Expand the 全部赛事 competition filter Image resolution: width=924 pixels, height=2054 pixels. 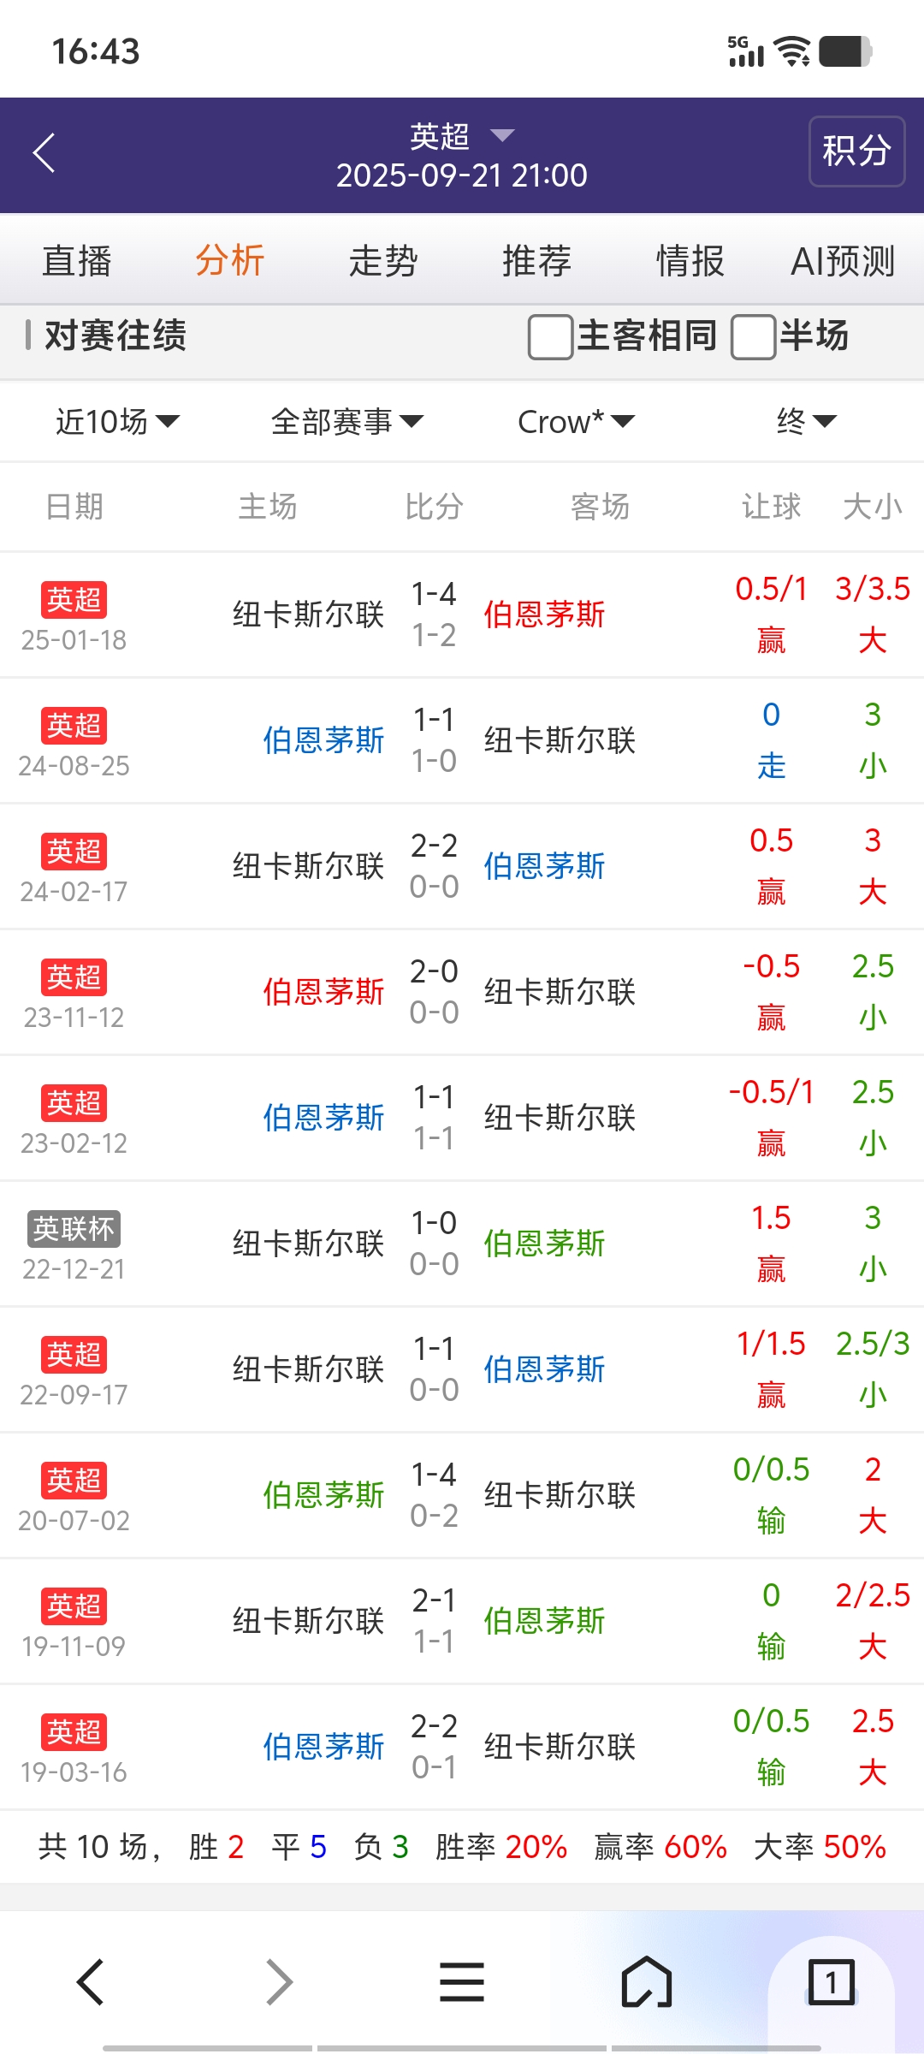[x=346, y=421]
